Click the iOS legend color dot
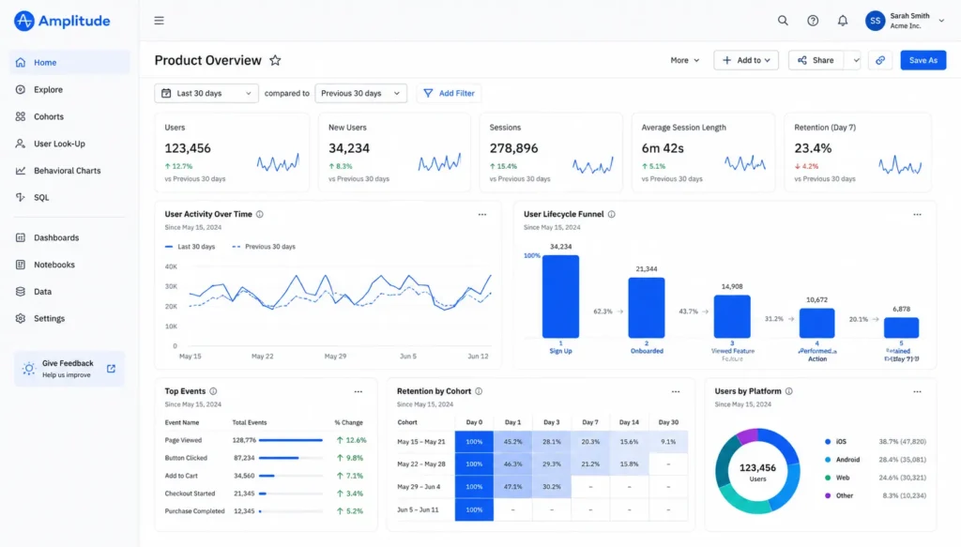961x547 pixels. [828, 442]
